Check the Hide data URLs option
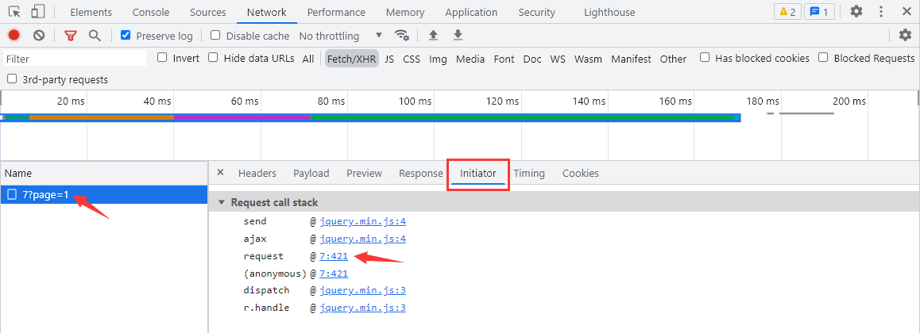The height and width of the screenshot is (333, 920). tap(213, 58)
